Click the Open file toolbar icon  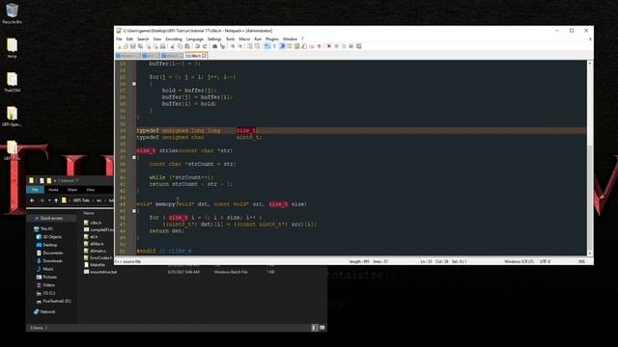126,46
